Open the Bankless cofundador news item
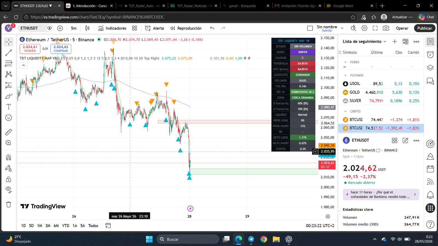 (381, 195)
